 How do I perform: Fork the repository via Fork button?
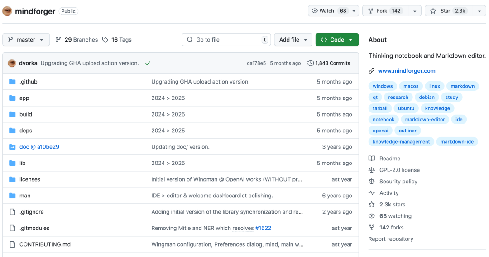[x=385, y=11]
